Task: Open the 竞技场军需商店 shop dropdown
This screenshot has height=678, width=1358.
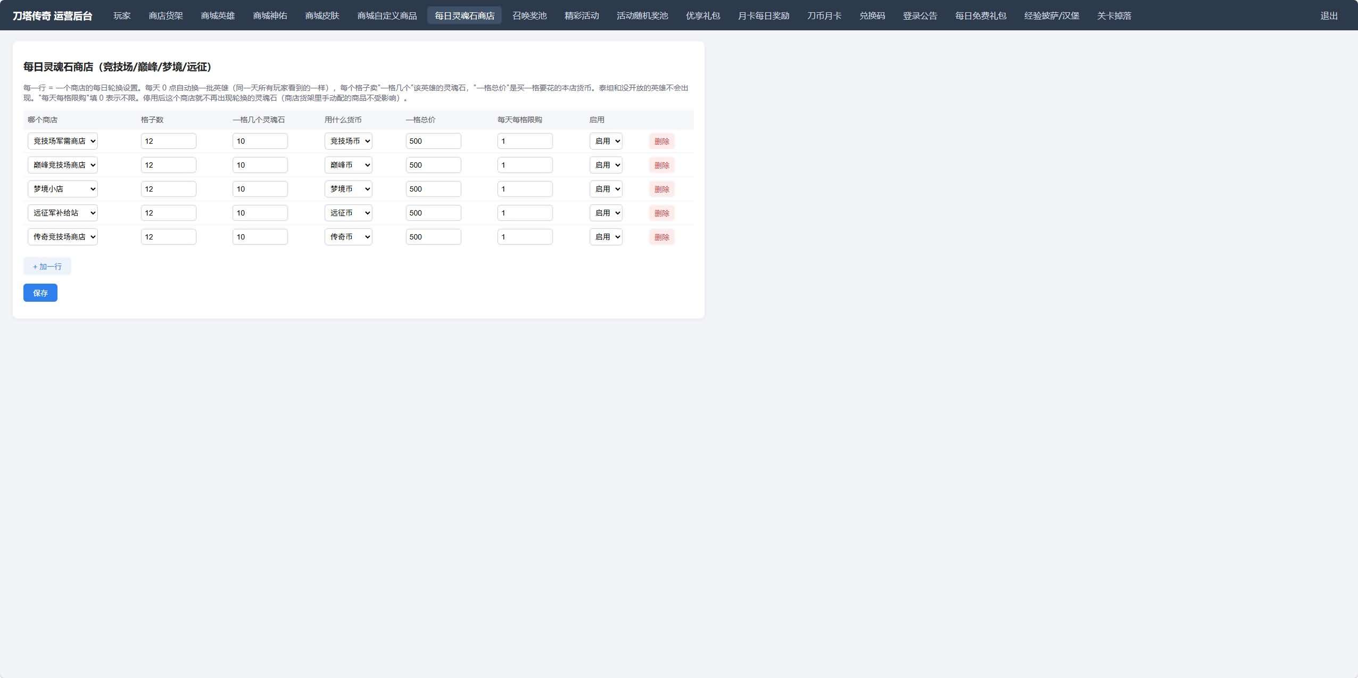Action: click(63, 141)
